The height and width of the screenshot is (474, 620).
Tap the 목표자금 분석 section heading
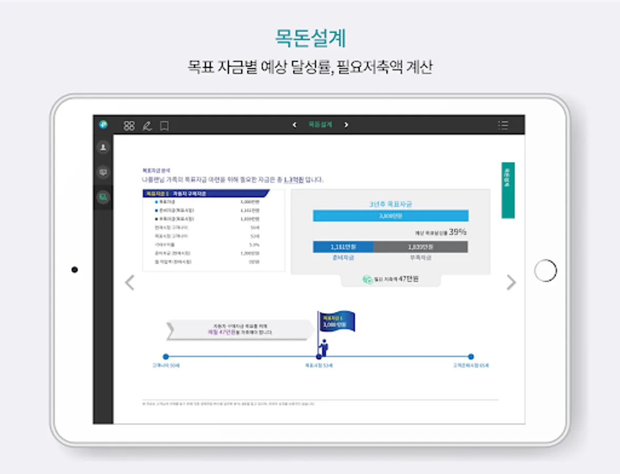tap(156, 171)
